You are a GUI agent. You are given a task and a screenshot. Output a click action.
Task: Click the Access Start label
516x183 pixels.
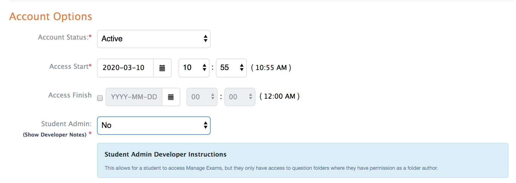coord(69,67)
